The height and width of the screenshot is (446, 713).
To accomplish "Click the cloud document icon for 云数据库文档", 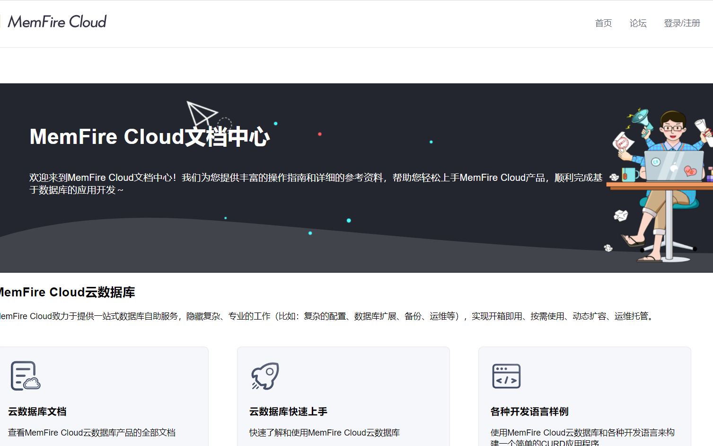I will (x=26, y=376).
